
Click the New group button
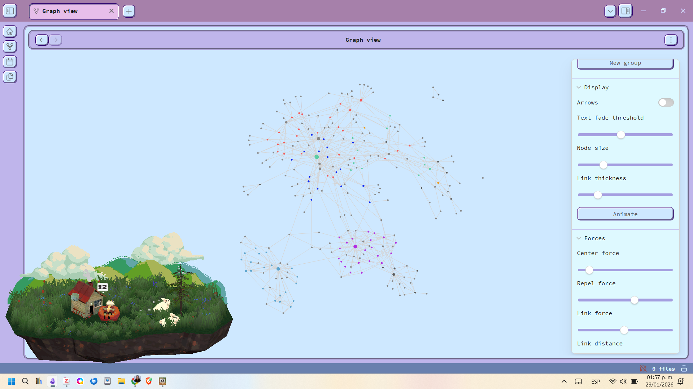coord(625,63)
